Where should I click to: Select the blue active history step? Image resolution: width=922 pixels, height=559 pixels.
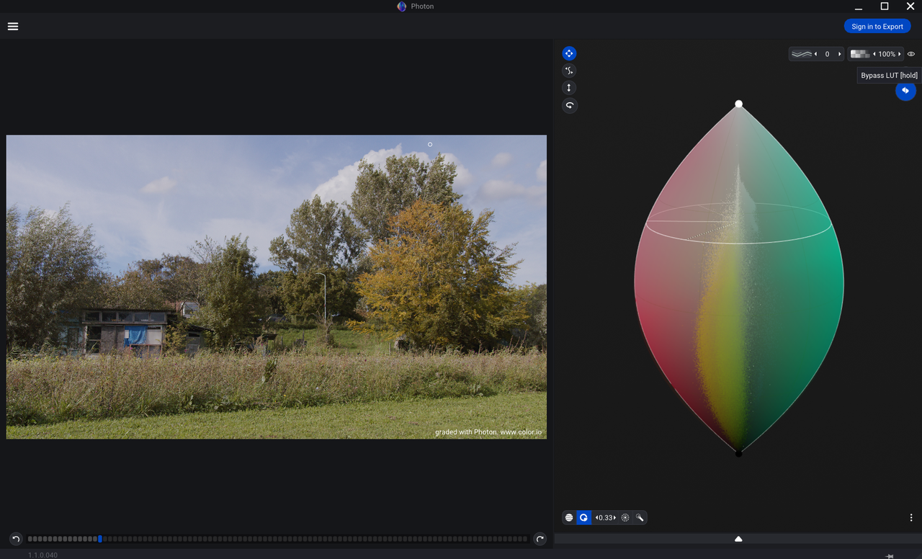[100, 539]
